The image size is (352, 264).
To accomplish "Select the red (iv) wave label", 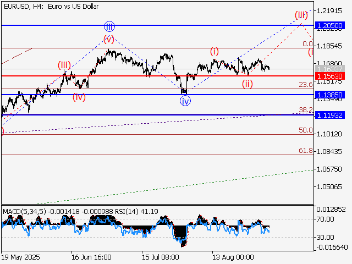I will tap(79, 97).
